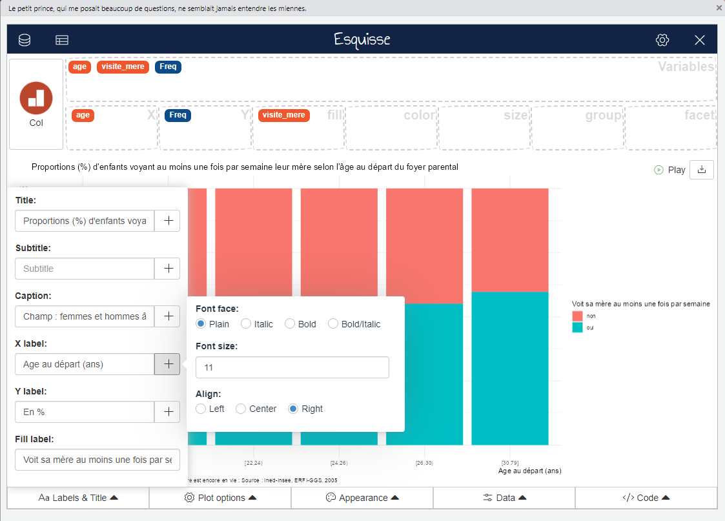Click the Font size input field
Image resolution: width=725 pixels, height=521 pixels.
tap(292, 367)
